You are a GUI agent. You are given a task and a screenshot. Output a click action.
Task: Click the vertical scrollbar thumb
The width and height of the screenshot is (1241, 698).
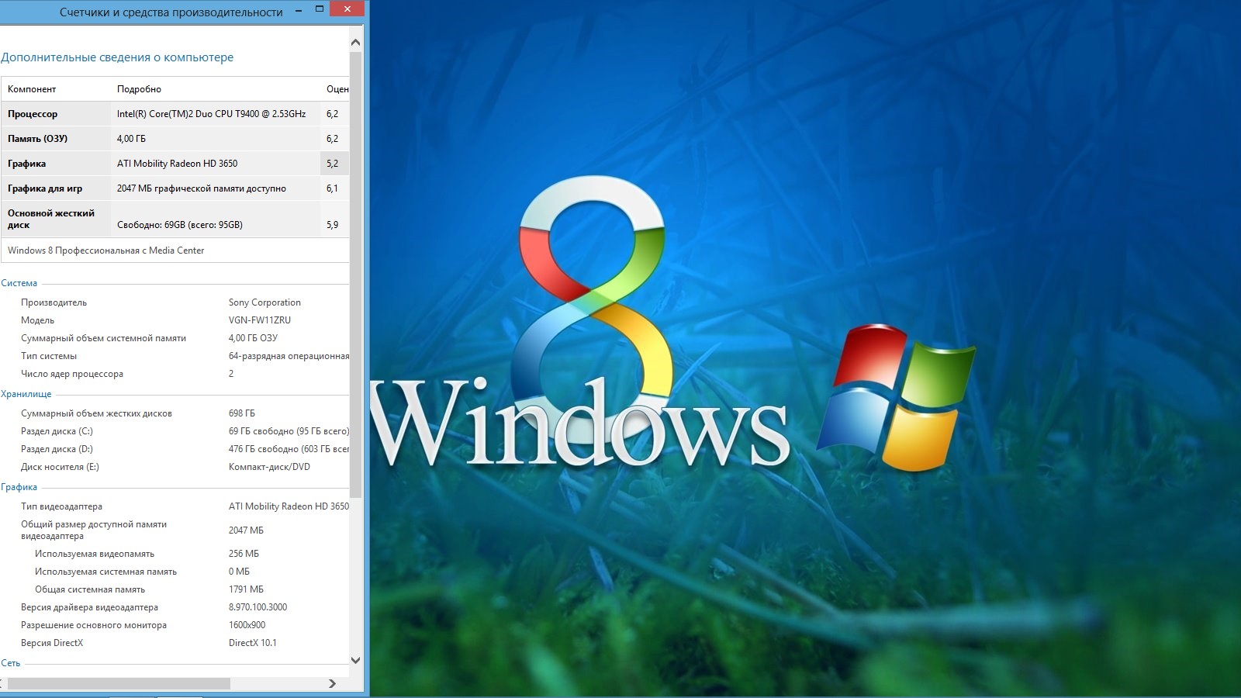[355, 271]
